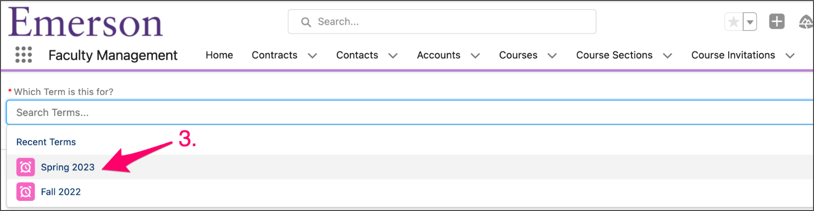Viewport: 814px width, 211px height.
Task: Open the Course Invitations tab
Action: (x=733, y=55)
